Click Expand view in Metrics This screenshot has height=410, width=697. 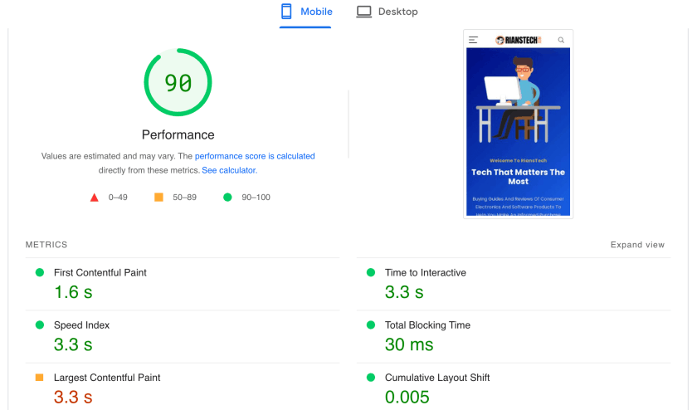[637, 245]
